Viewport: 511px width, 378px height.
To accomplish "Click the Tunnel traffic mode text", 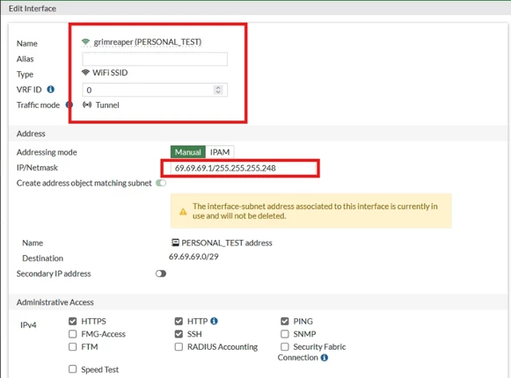I will coord(107,105).
